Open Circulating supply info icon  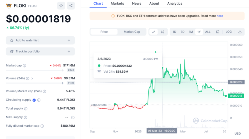(39, 100)
